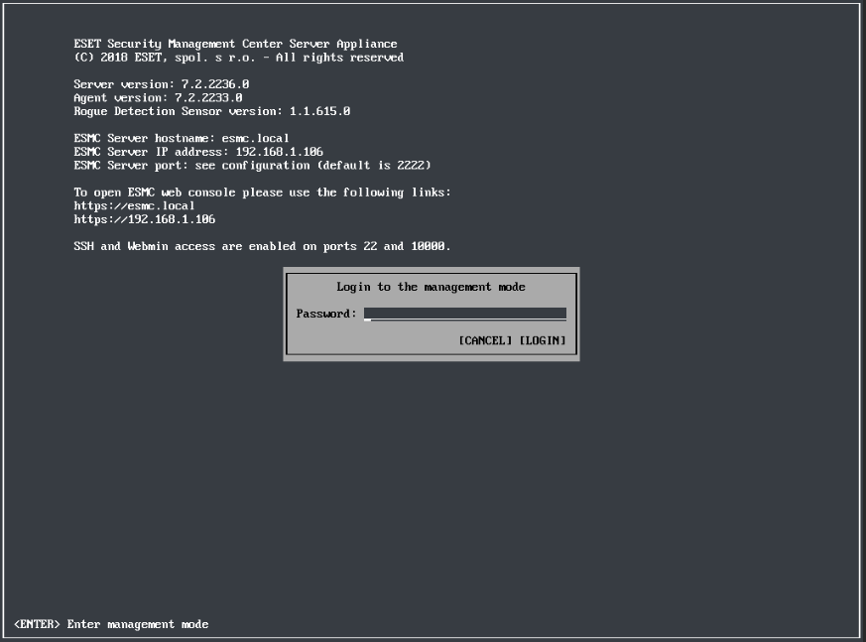Click the SSH and Webmin access line
The width and height of the screenshot is (866, 642).
pos(262,246)
